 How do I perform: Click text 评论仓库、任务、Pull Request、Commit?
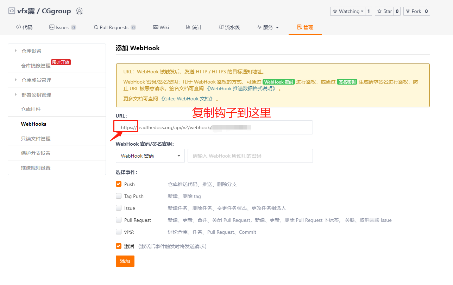coord(212,232)
